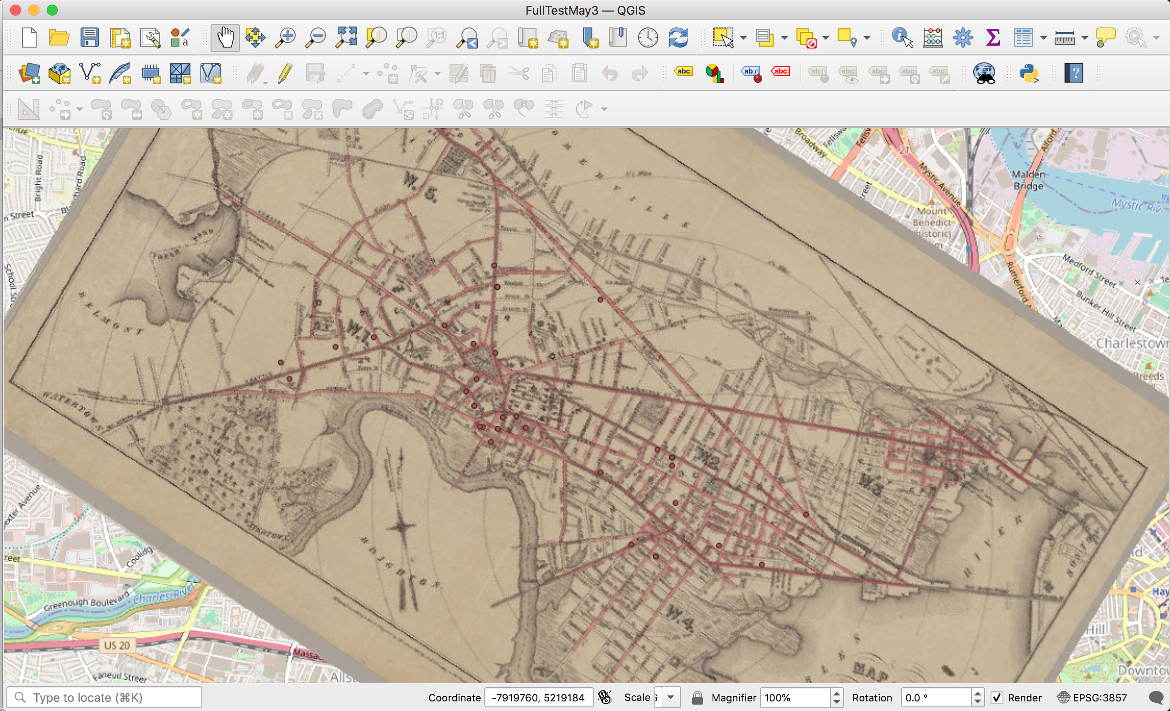Expand the attribute table dropdown arrow
This screenshot has width=1170, height=711.
coord(1043,38)
